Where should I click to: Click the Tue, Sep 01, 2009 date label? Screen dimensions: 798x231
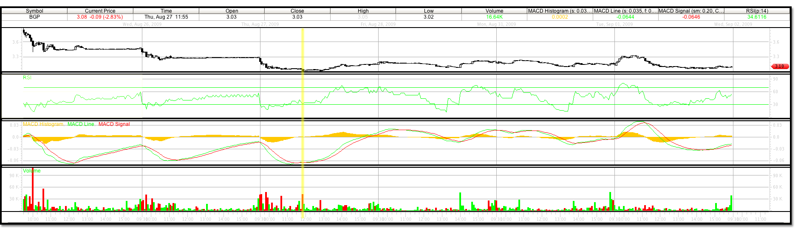pos(614,24)
